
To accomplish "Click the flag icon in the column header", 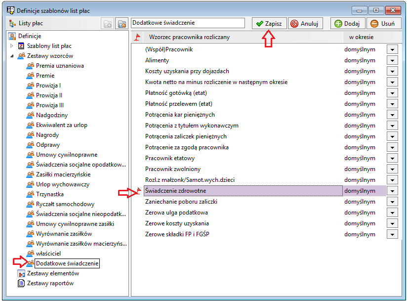I will pyautogui.click(x=137, y=37).
